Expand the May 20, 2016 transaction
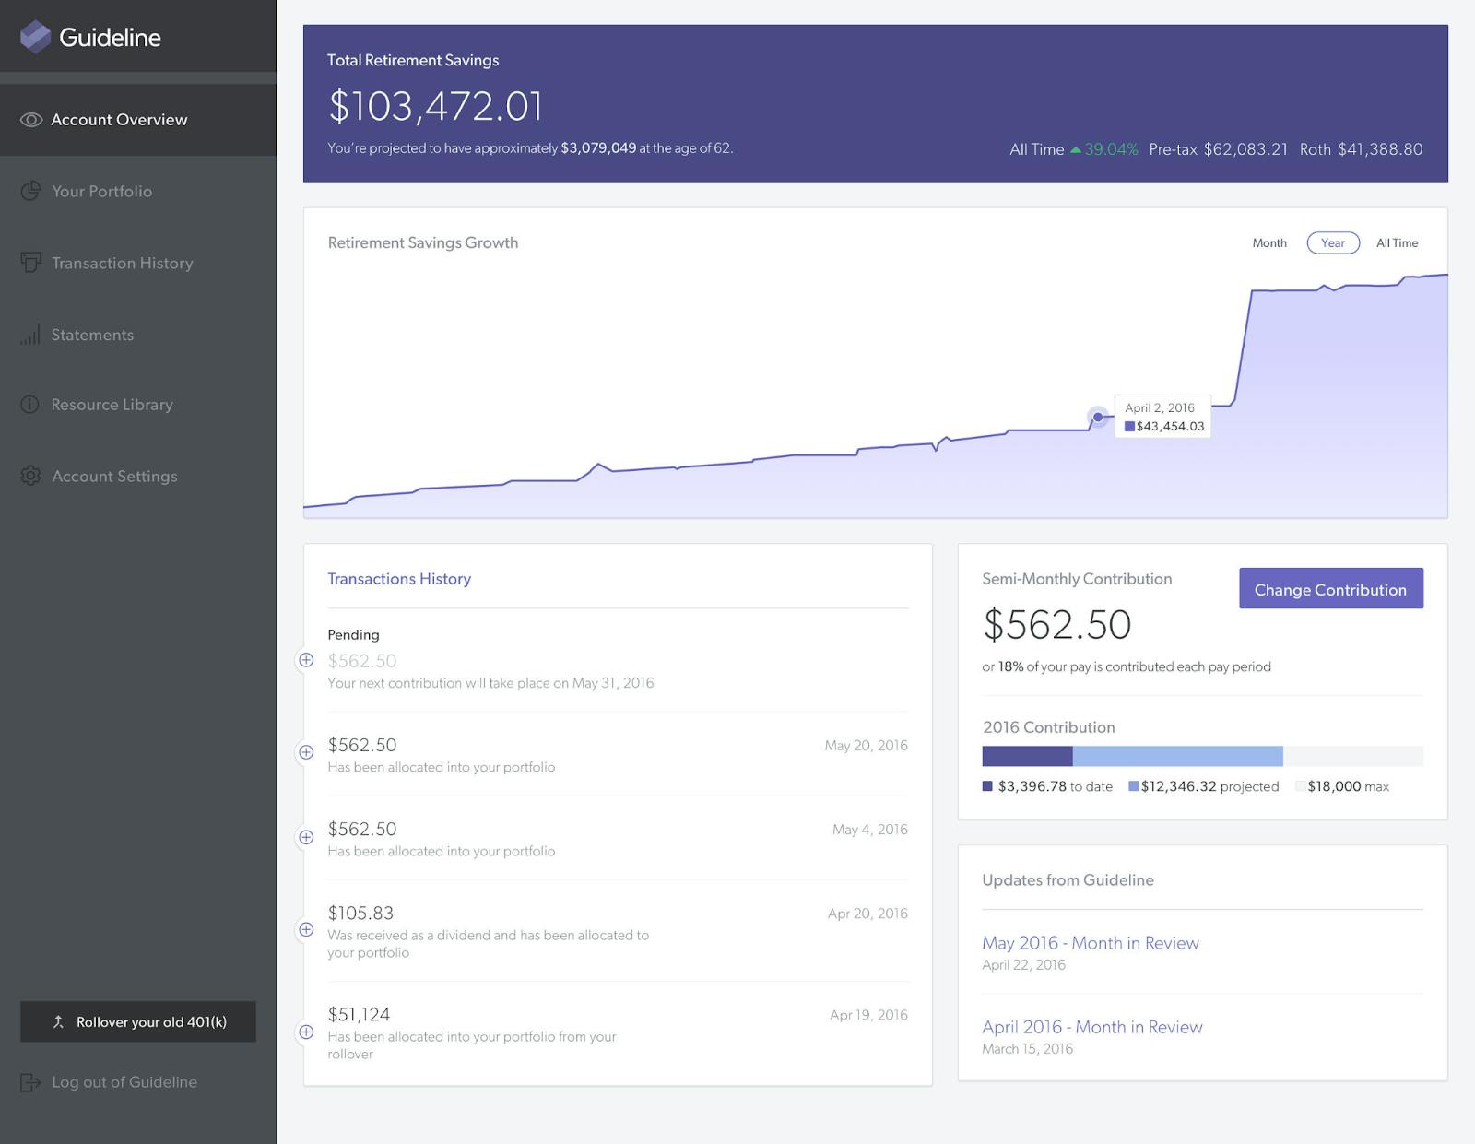The image size is (1475, 1144). [306, 752]
